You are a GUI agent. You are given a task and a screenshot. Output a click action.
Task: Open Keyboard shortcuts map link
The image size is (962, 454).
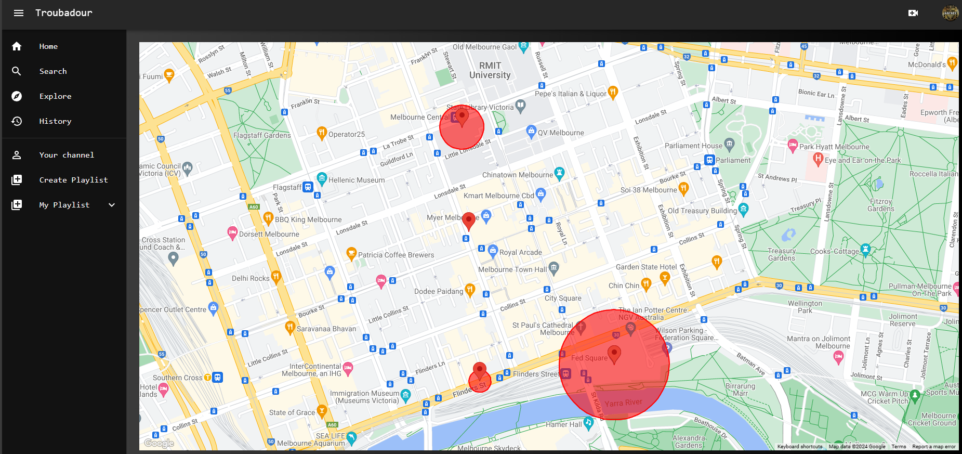800,447
